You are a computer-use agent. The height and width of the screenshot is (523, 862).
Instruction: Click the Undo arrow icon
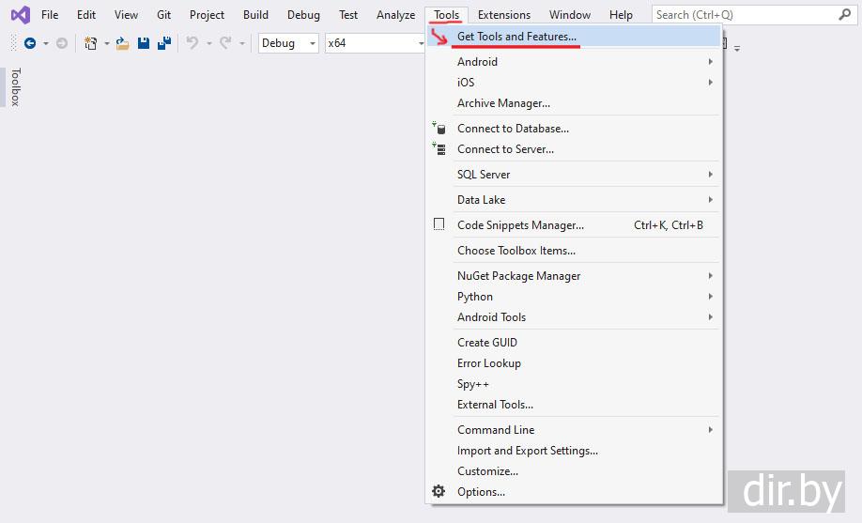click(x=192, y=43)
